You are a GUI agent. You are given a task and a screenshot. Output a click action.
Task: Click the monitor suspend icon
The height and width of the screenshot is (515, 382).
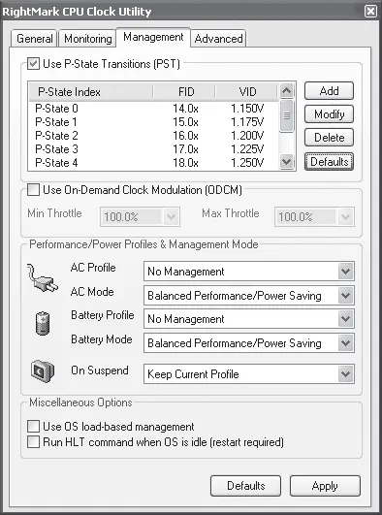43,371
